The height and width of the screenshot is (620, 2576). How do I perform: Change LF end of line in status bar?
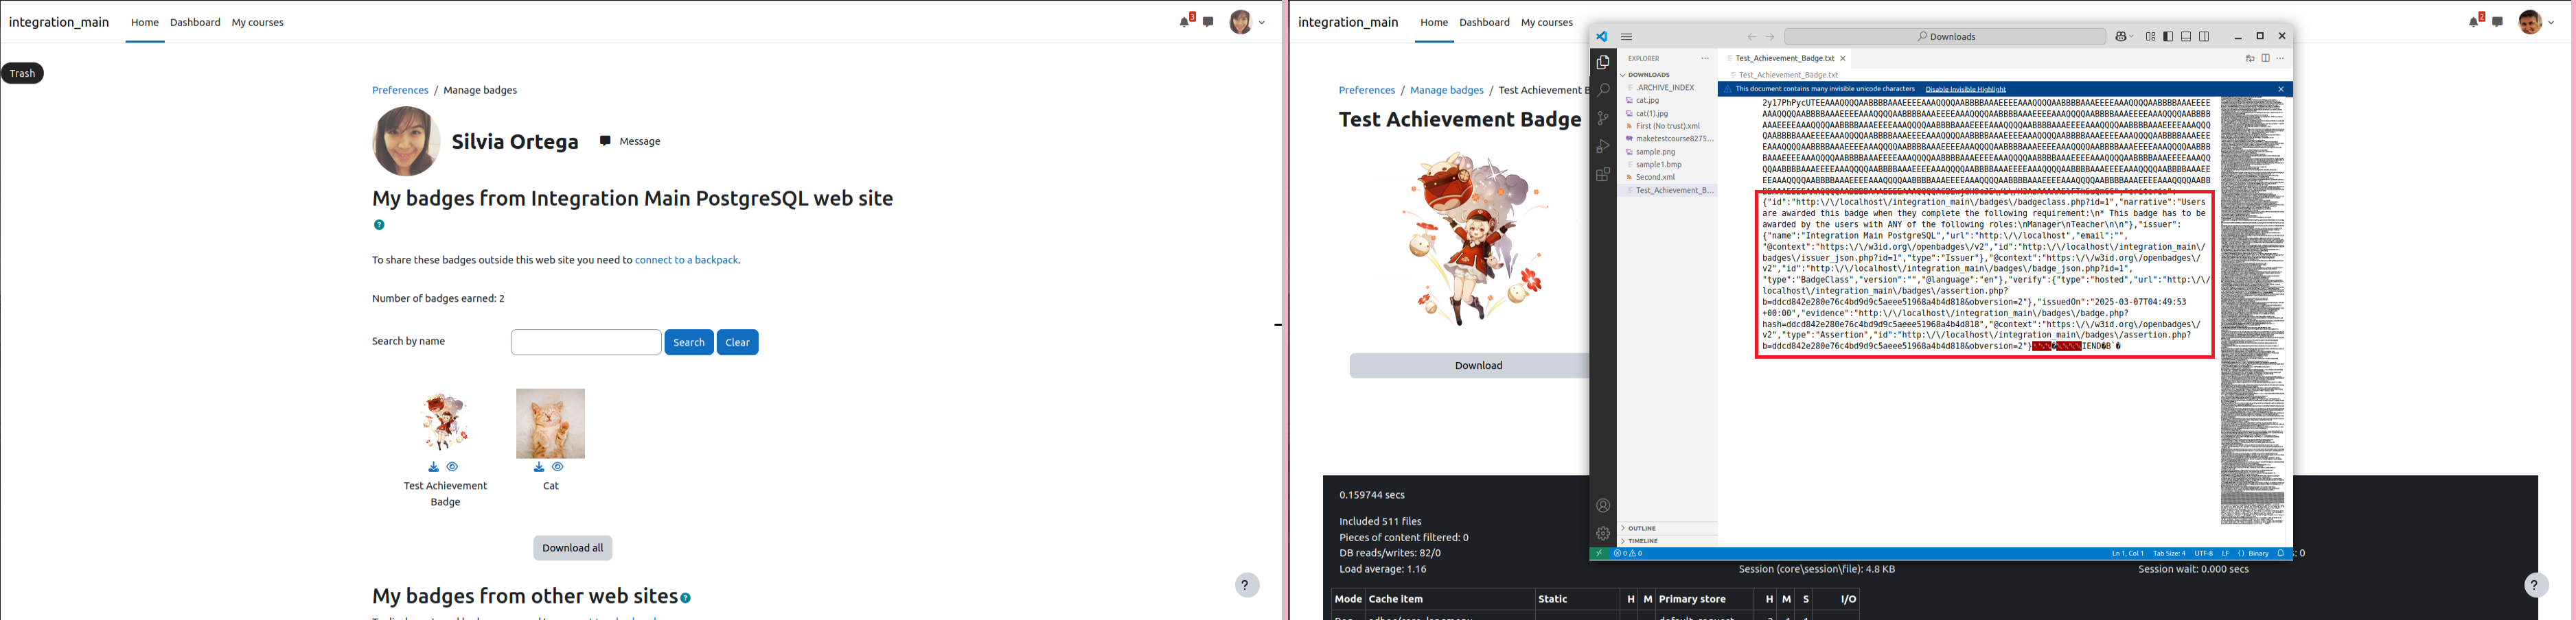tap(2225, 553)
